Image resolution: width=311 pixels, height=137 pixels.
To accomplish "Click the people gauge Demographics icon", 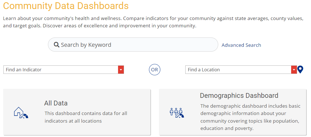I will tap(176, 112).
